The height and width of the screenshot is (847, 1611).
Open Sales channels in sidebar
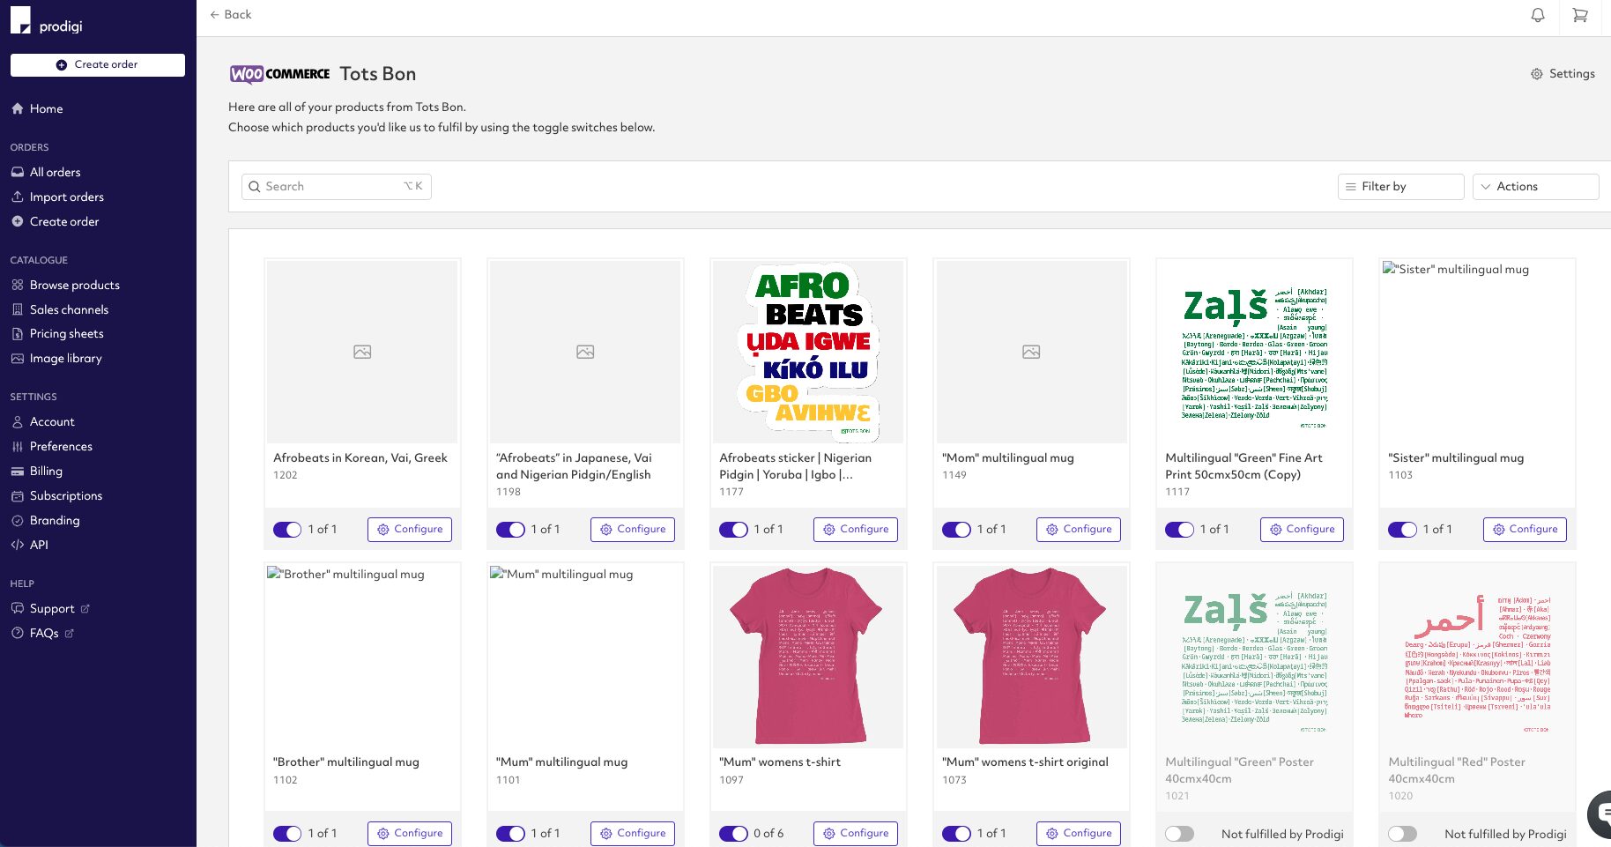tap(69, 309)
